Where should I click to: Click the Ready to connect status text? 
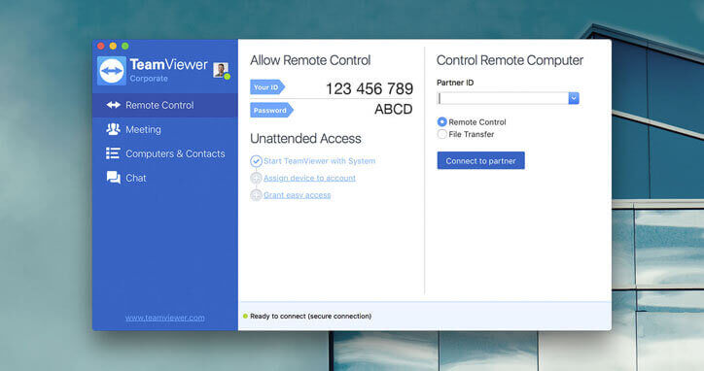[x=311, y=316]
